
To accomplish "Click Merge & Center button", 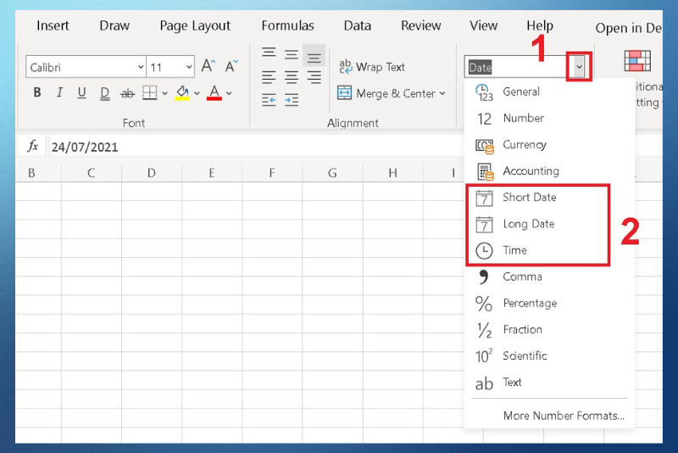I will 386,93.
